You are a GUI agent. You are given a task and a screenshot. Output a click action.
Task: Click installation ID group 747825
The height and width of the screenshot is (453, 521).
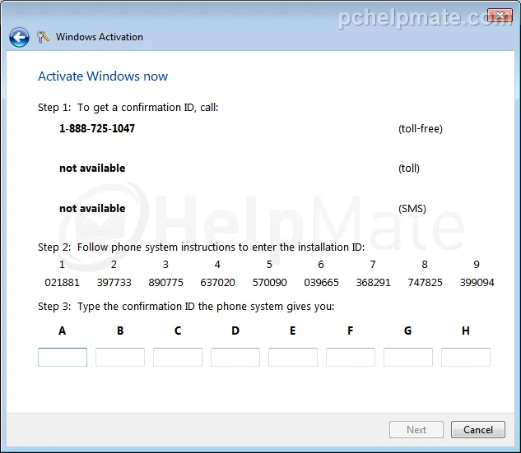coord(425,283)
